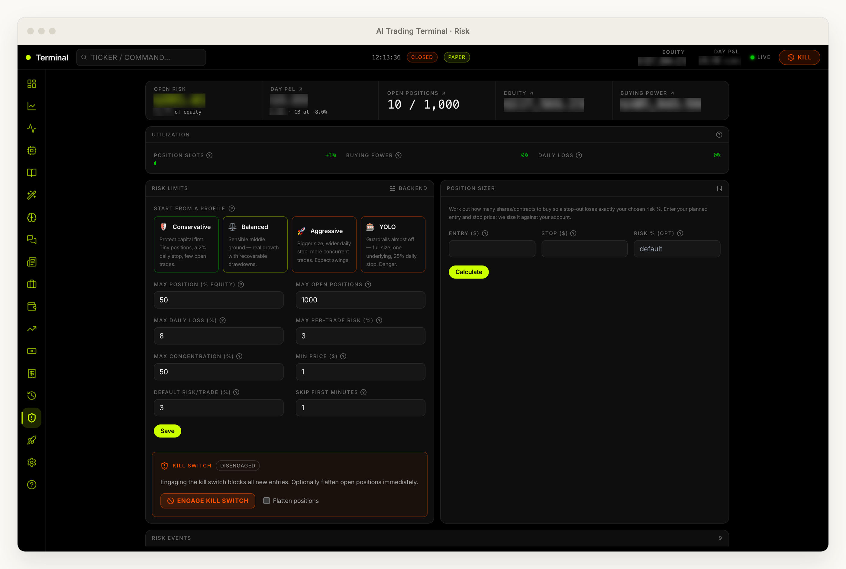Click the Position Sizer calculator icon
Image resolution: width=846 pixels, height=569 pixels.
(719, 188)
